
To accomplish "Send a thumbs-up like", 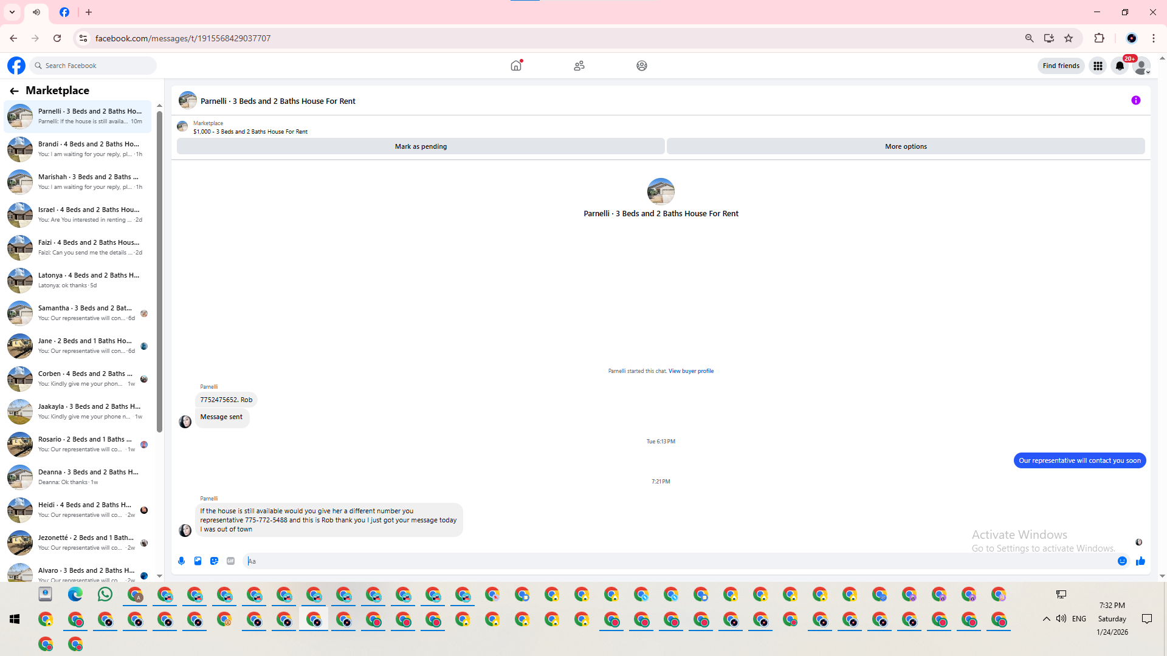I will click(1140, 561).
